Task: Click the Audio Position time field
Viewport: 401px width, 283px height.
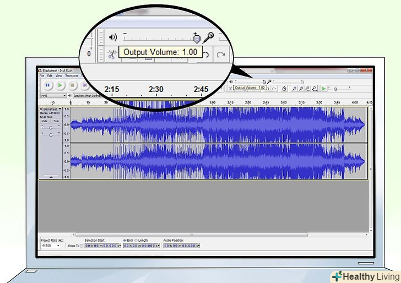Action: pyautogui.click(x=181, y=246)
